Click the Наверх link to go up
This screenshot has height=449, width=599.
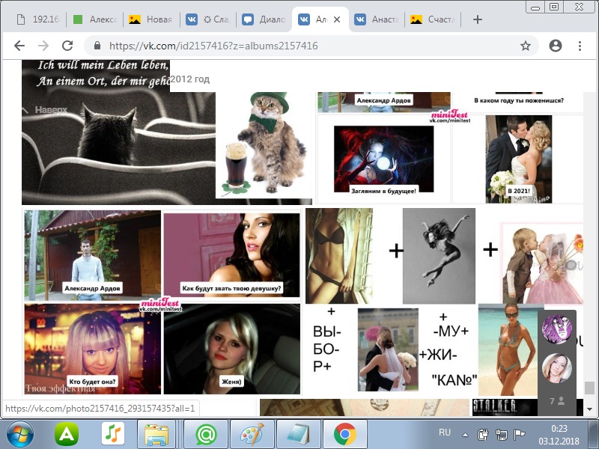tap(51, 110)
